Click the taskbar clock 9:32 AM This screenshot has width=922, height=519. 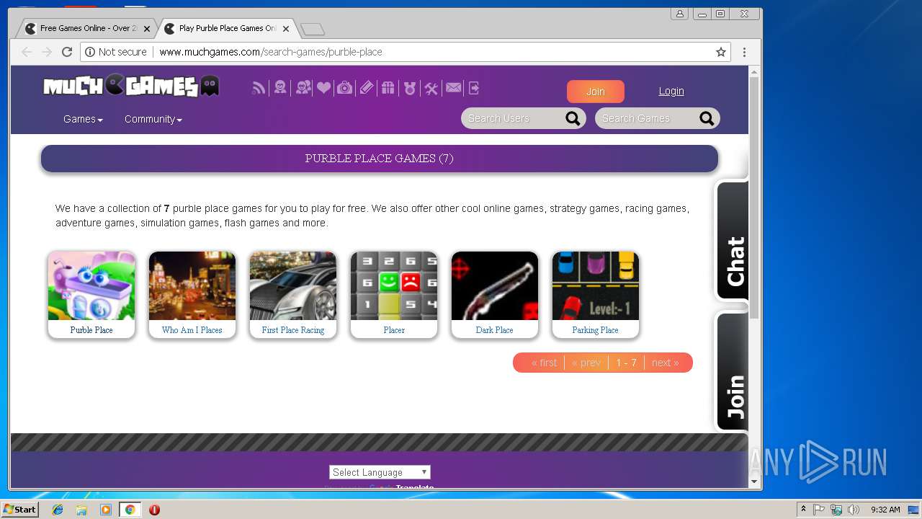coord(885,510)
